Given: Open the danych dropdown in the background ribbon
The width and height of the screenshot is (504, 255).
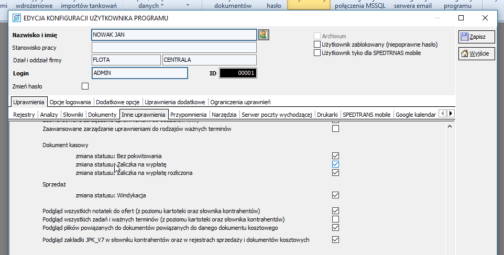Looking at the screenshot, I should tap(151, 6).
